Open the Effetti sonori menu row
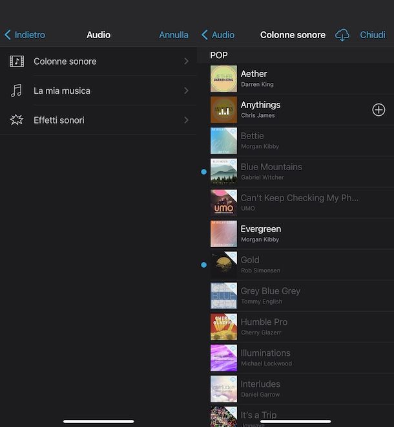 pyautogui.click(x=98, y=120)
